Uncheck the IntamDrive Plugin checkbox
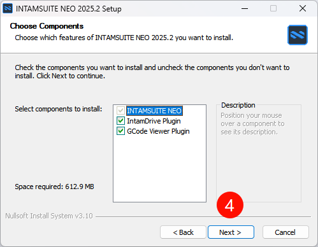318x247 pixels. pos(120,121)
